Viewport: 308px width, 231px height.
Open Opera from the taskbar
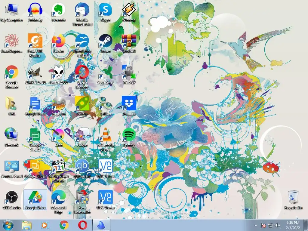[x=83, y=225]
